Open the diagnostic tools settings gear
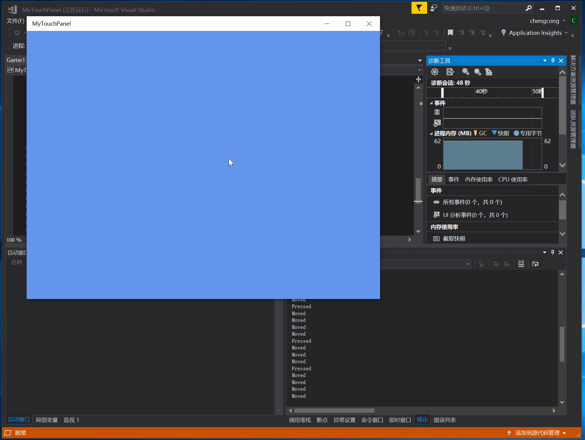585x440 pixels. coord(435,72)
